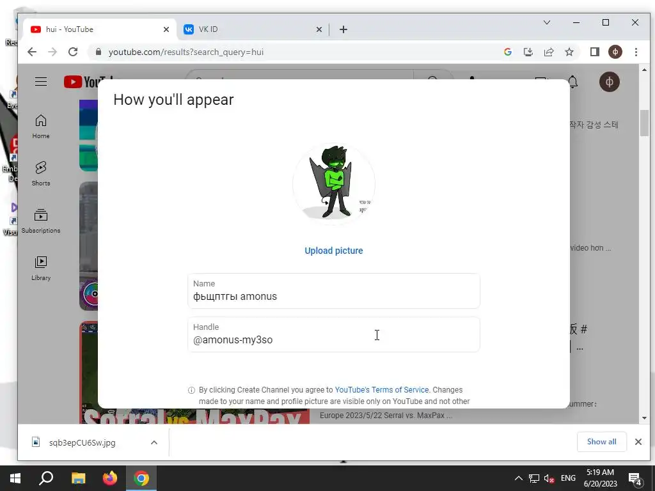Open Windows taskbar search
This screenshot has width=655, height=491.
46,478
